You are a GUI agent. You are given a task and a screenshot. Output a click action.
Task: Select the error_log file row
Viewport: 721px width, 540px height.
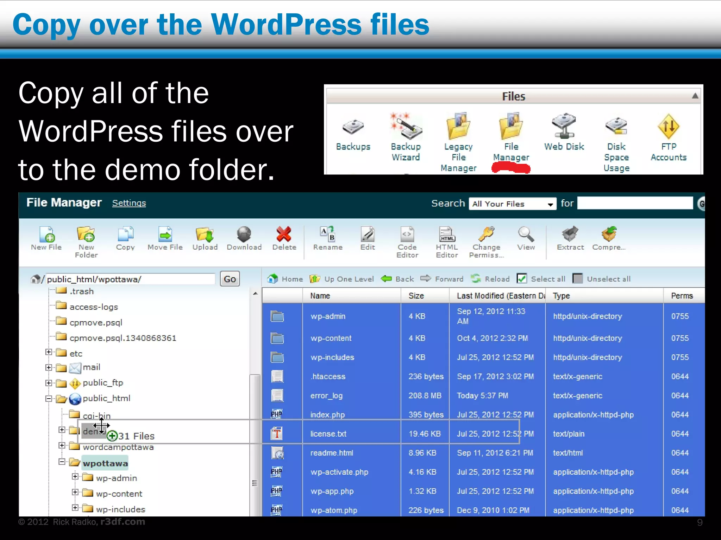483,396
